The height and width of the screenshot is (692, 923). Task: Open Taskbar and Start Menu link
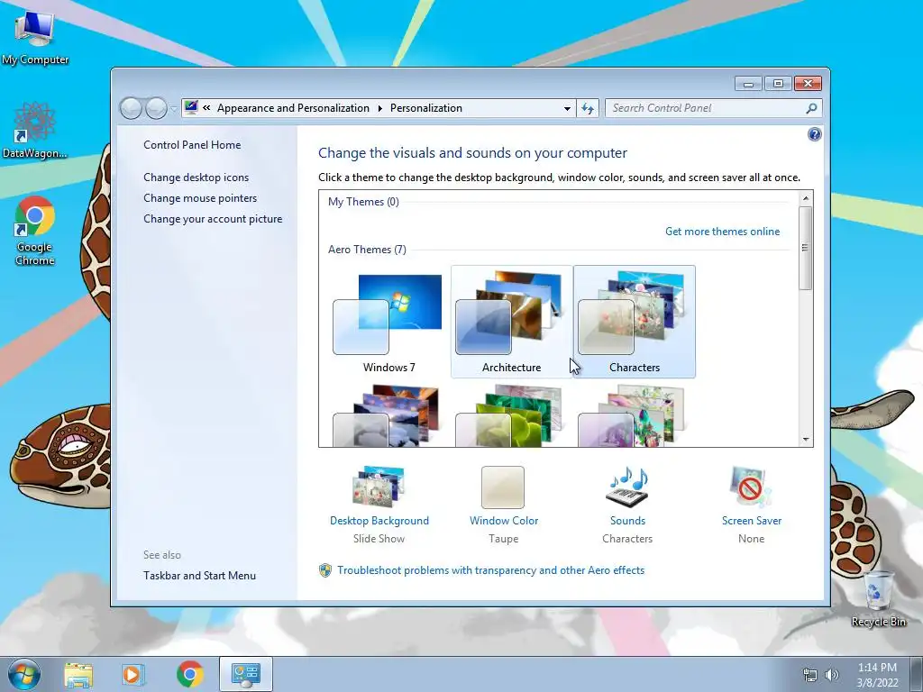[x=199, y=576]
